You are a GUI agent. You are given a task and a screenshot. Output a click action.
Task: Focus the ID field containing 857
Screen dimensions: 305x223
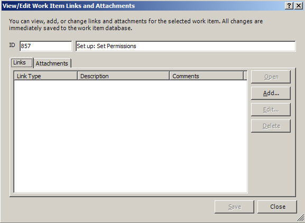pyautogui.click(x=45, y=46)
